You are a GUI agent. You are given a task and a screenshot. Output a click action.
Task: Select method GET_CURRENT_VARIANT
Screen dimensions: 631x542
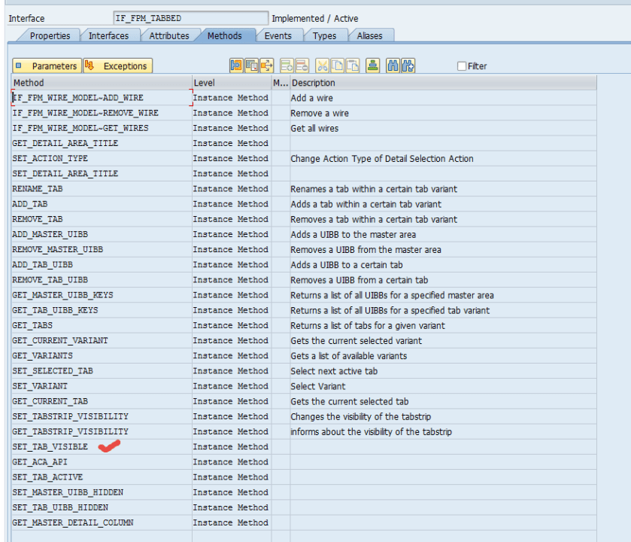pyautogui.click(x=102, y=341)
